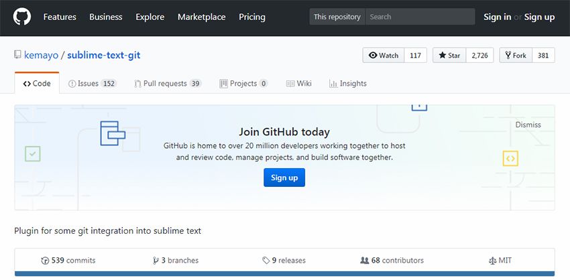Open Marketplace in the top navigation
This screenshot has width=570, height=280.
(201, 17)
